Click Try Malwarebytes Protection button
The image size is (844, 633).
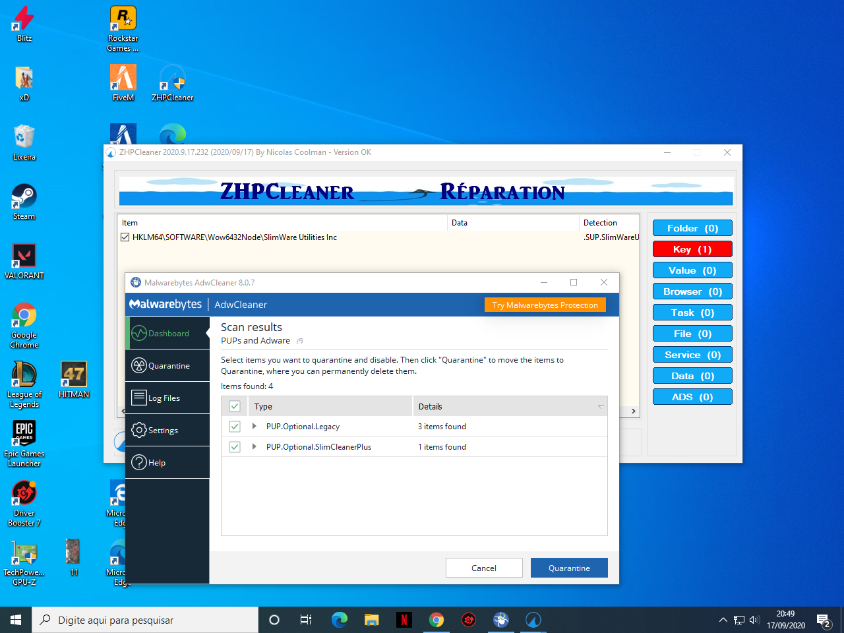coord(545,305)
